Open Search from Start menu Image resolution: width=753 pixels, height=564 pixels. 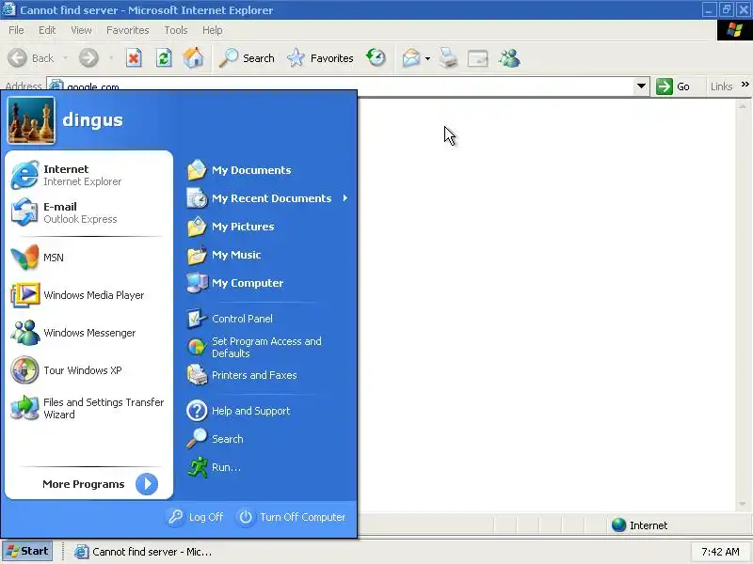tap(267, 439)
